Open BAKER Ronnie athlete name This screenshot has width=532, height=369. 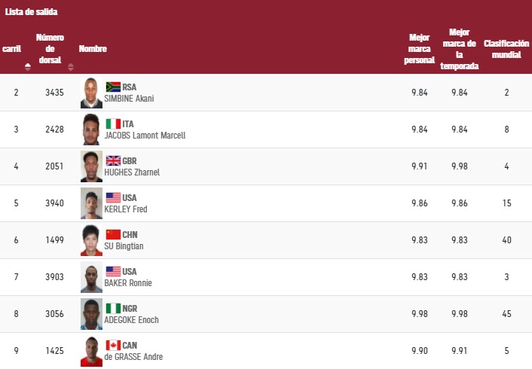128,283
